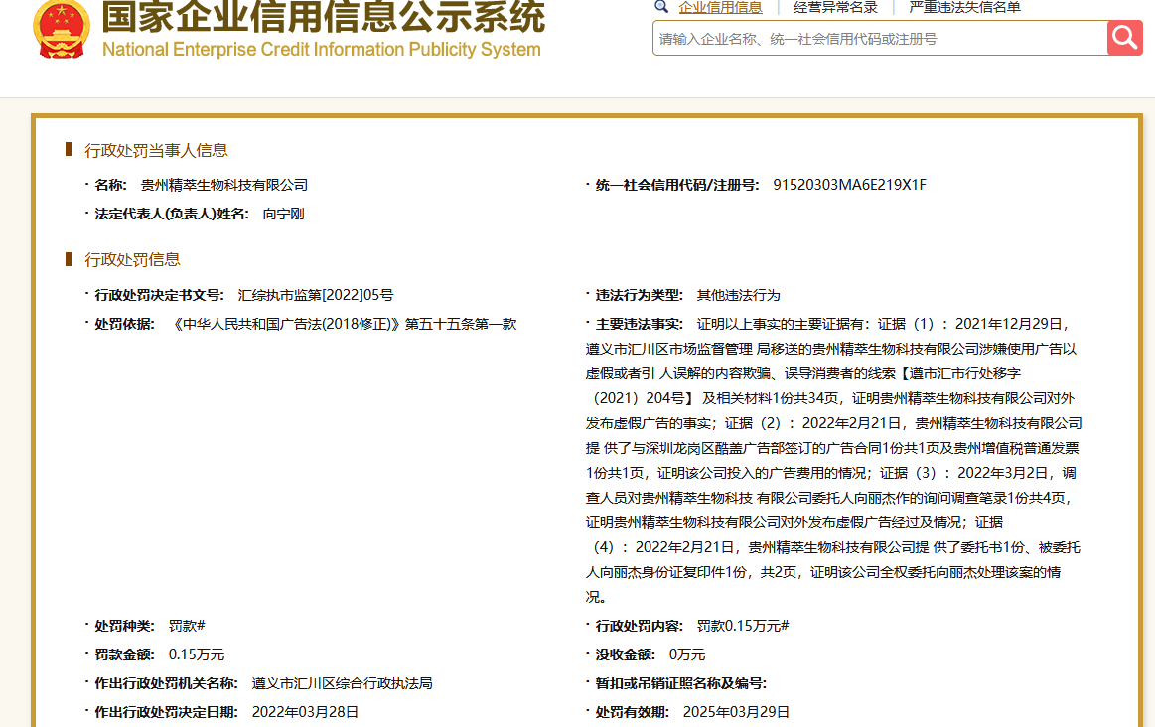Click the 主要违法事实 paragraph text
1155x727 pixels.
click(834, 461)
